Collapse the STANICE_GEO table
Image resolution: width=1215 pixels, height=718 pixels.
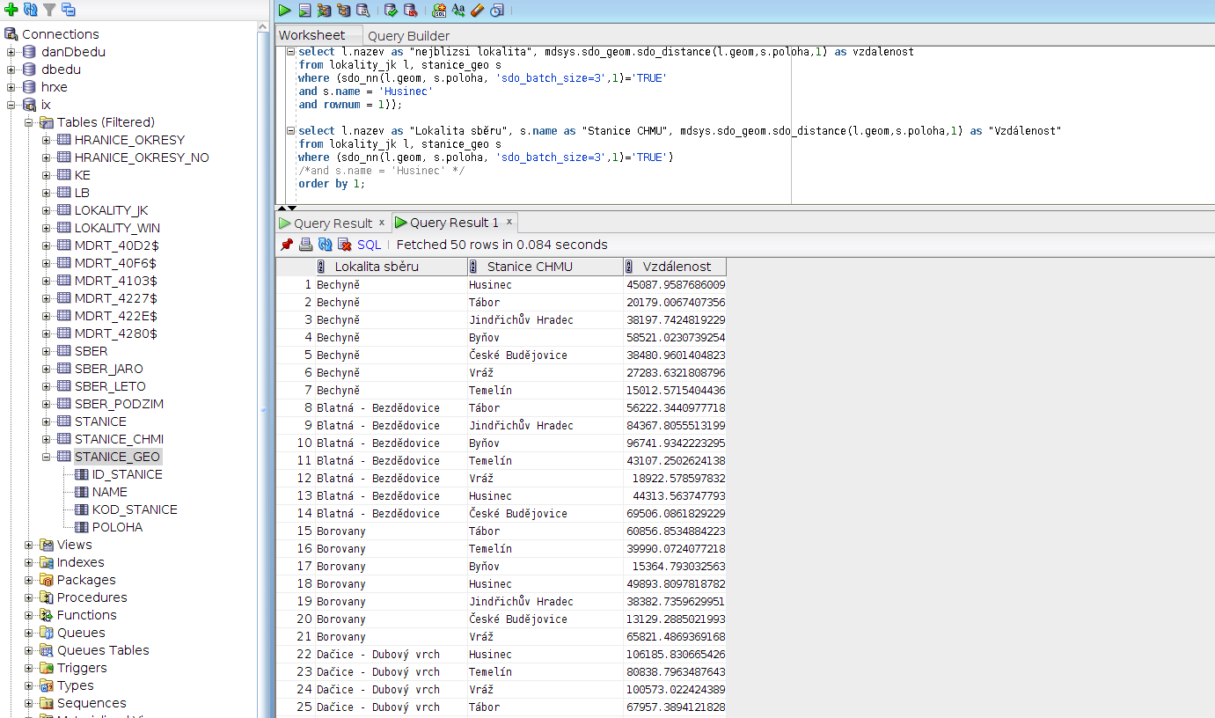(47, 457)
